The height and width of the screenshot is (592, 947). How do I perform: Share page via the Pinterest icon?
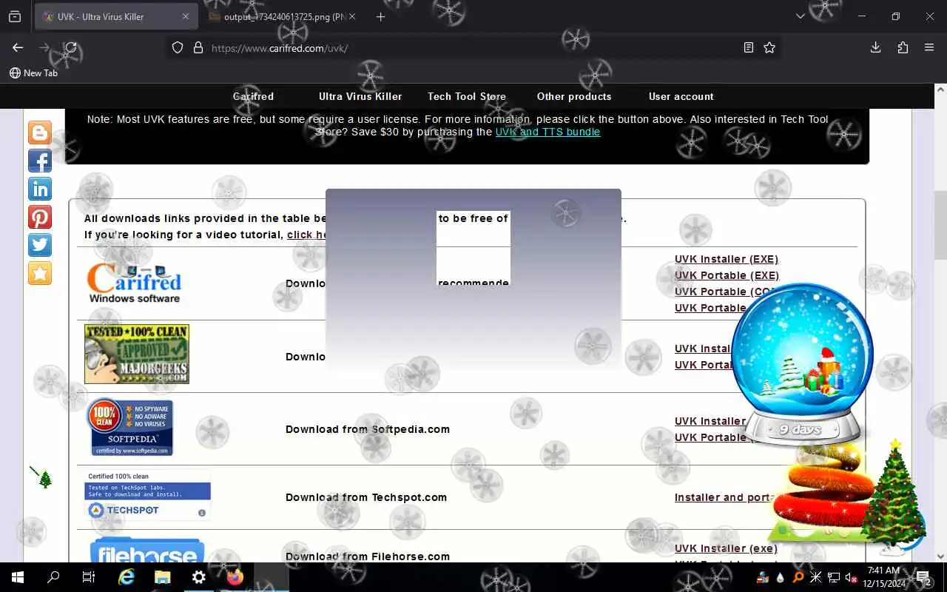click(40, 217)
